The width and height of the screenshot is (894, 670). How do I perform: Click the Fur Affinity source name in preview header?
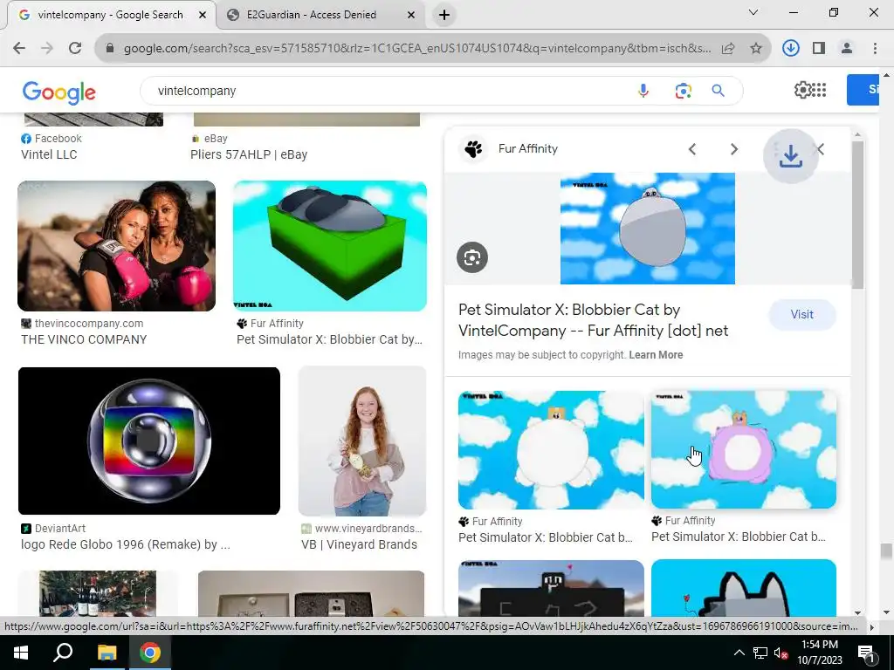[528, 148]
